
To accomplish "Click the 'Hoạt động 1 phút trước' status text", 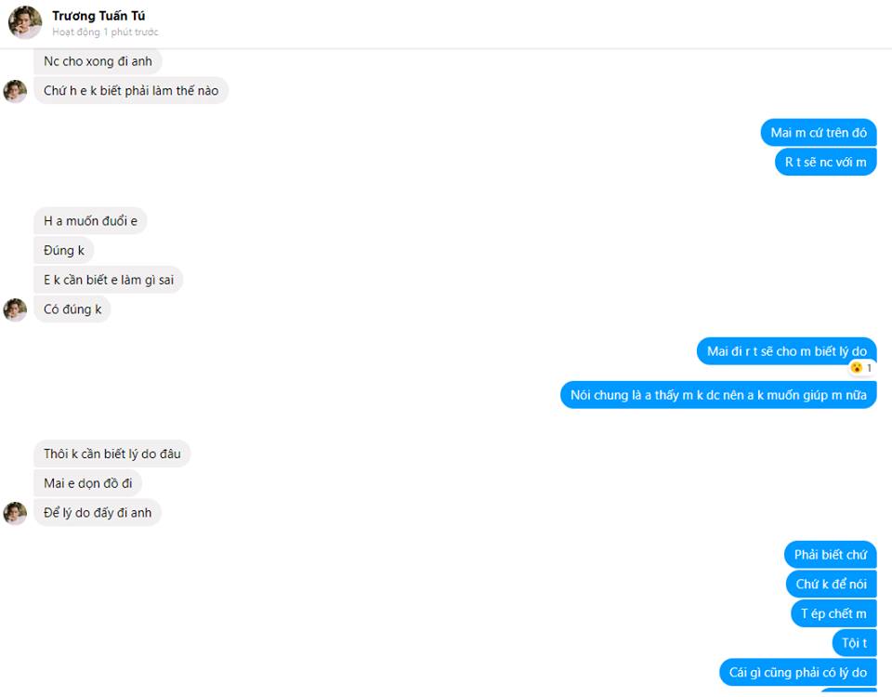I will [105, 32].
